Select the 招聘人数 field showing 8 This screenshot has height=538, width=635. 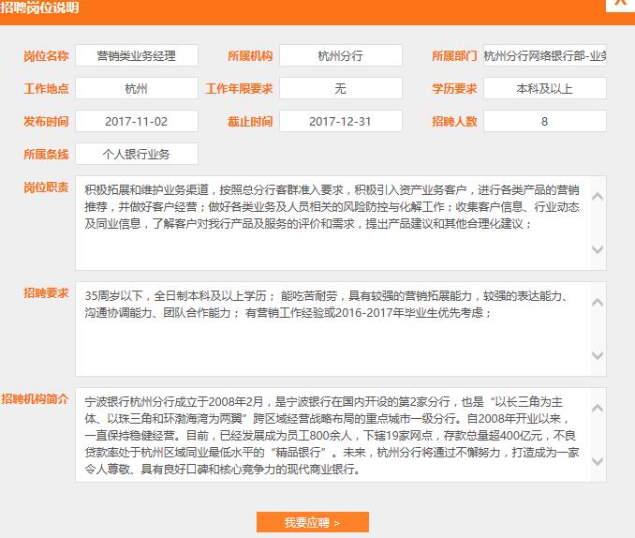pos(544,122)
